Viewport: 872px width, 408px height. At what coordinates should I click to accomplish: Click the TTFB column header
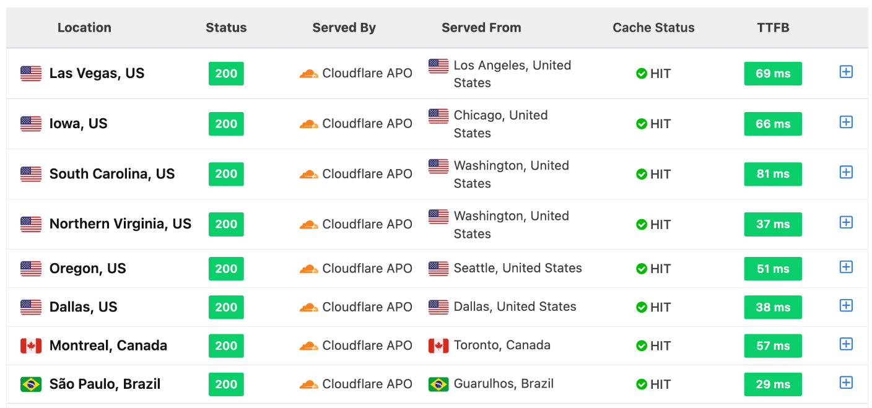click(x=773, y=27)
